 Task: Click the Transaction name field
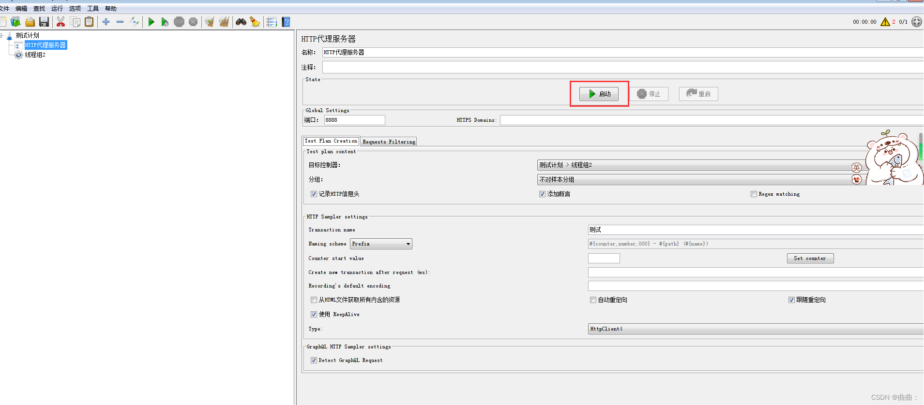[x=756, y=230]
